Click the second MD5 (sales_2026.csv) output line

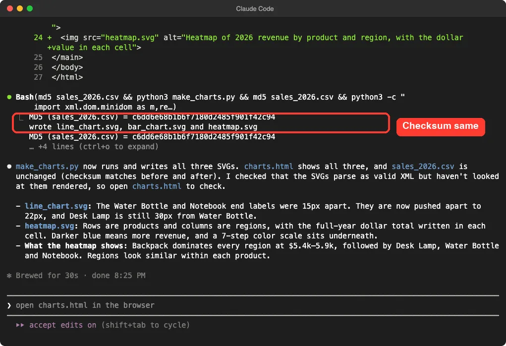(x=152, y=137)
